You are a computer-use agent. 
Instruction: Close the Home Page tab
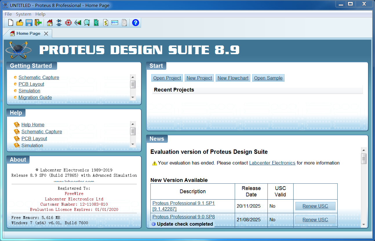point(46,34)
